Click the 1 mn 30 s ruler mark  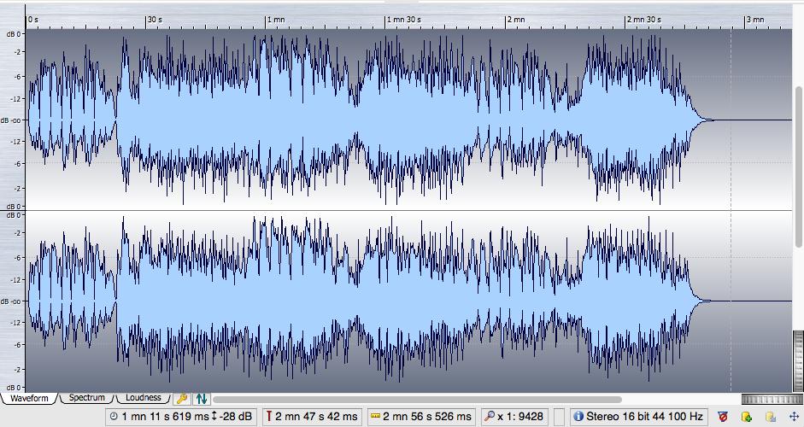click(403, 20)
